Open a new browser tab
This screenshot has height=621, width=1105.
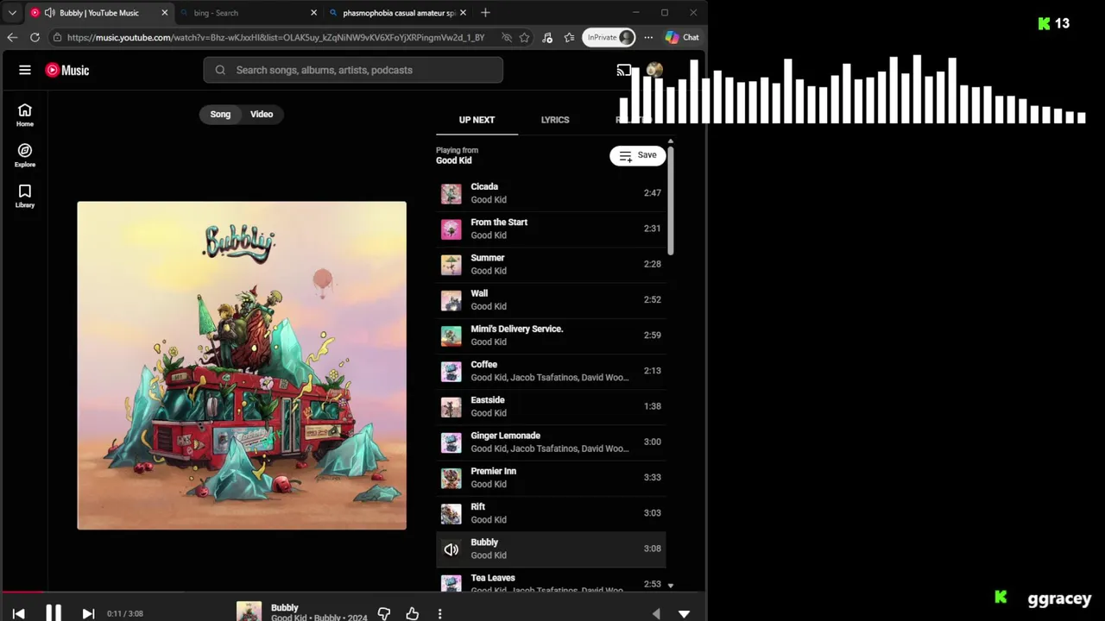click(x=485, y=13)
